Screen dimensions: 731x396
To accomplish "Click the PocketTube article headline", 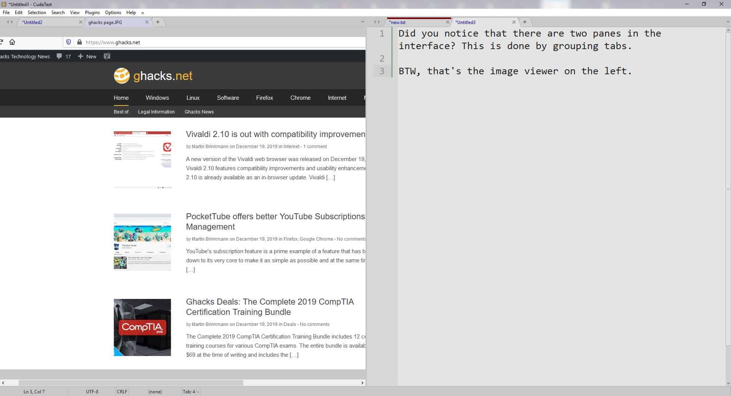I will (x=275, y=222).
